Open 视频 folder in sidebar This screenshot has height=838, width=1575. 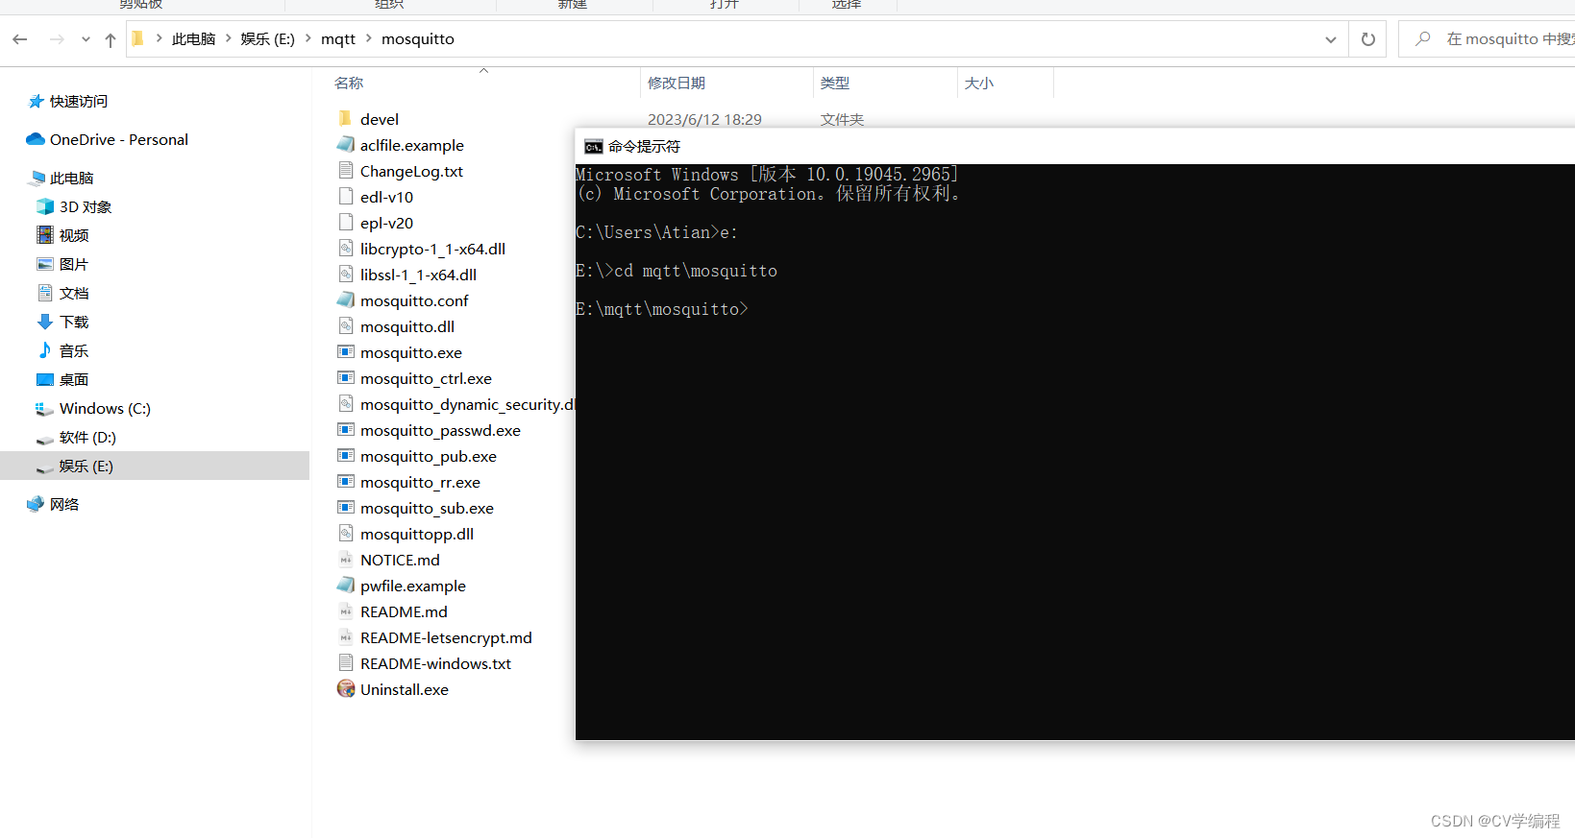coord(74,236)
